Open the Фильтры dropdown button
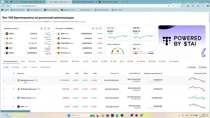Viewport: 210px width, 118px height. tap(192, 67)
